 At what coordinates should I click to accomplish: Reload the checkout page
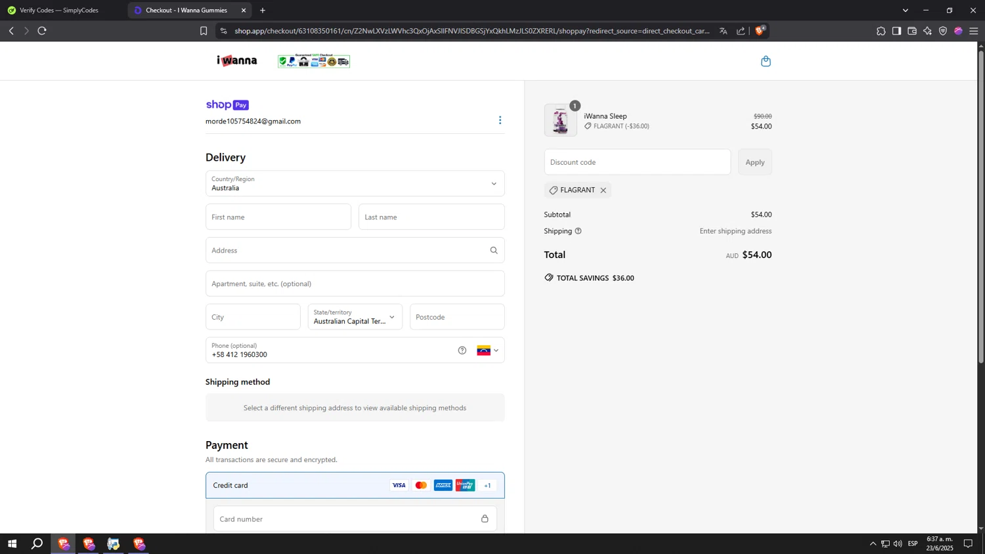click(x=42, y=31)
